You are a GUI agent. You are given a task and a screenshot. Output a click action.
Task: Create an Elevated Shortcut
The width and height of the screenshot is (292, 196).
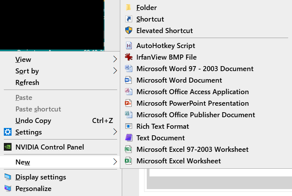(x=206, y=31)
